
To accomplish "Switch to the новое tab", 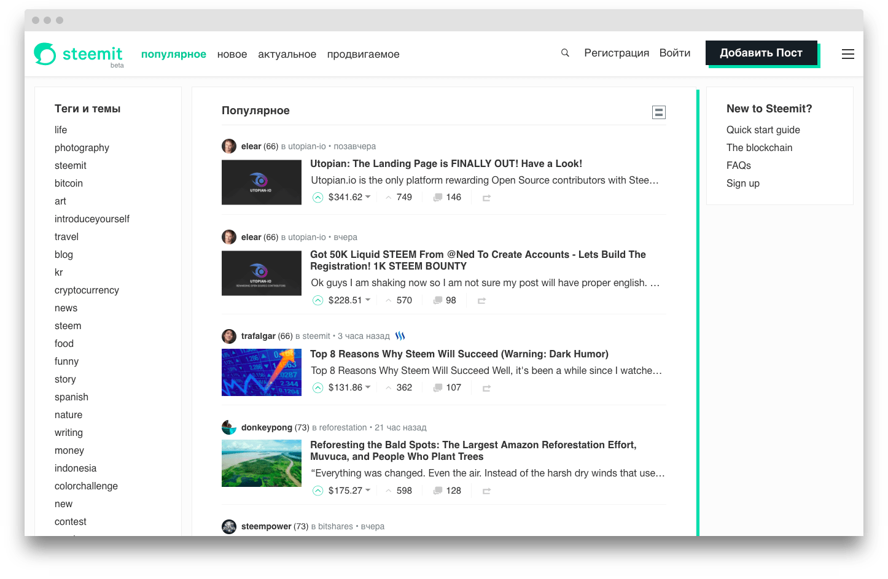I will pos(232,54).
